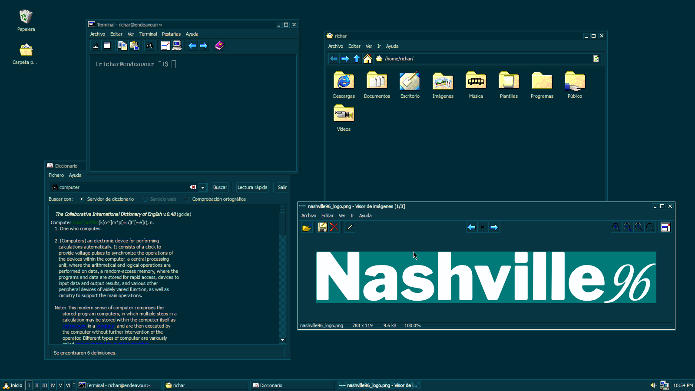Click the zoom in magnifier in viewer
Viewport: 695px width, 391px height.
pyautogui.click(x=616, y=227)
